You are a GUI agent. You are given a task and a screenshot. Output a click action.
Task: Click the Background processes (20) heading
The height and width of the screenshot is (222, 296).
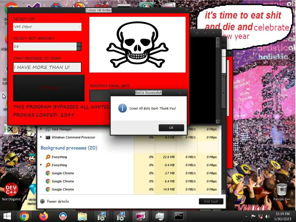tap(69, 148)
